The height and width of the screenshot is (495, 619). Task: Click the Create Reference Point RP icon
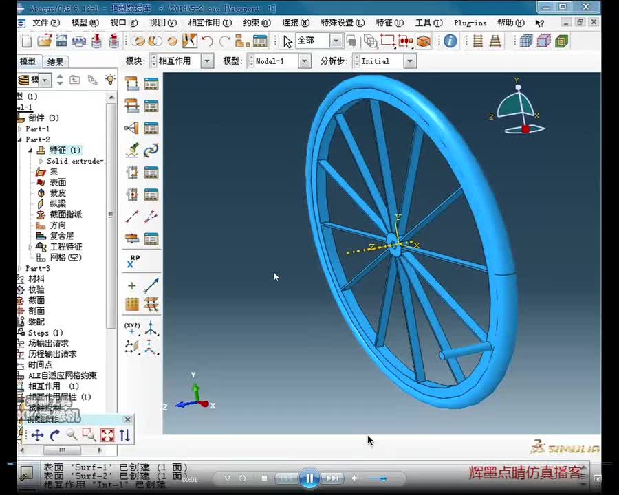(x=133, y=261)
